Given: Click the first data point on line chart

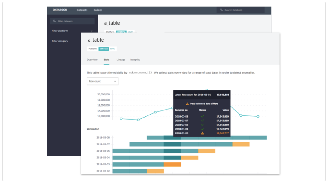Looking at the screenshot, I should coord(121,119).
